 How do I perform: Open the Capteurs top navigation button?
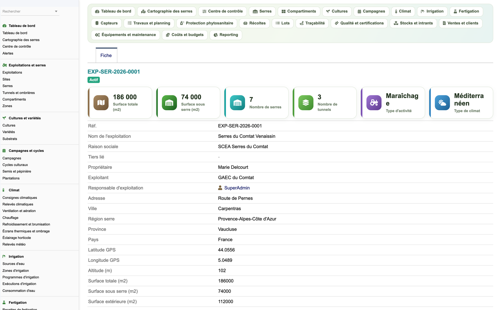pos(106,23)
